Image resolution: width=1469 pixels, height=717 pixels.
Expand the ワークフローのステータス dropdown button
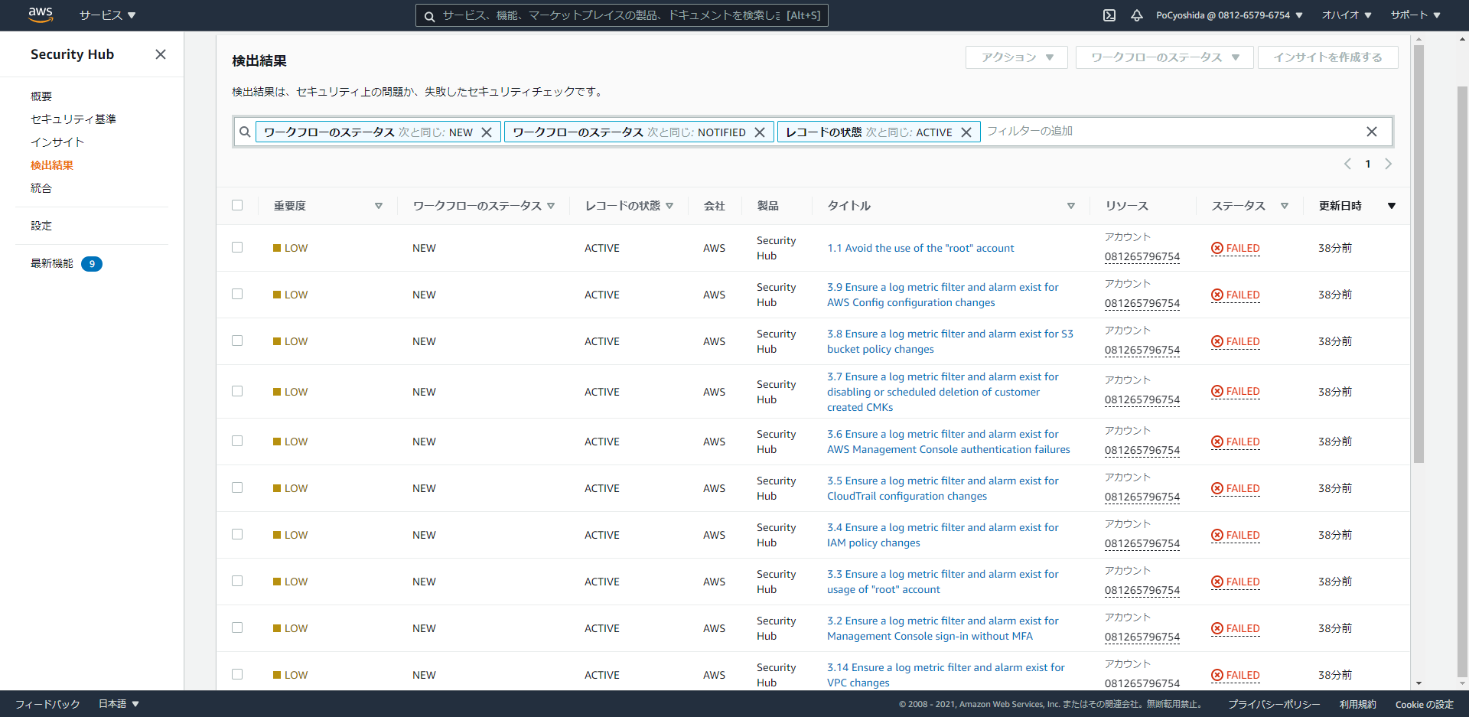[1164, 57]
